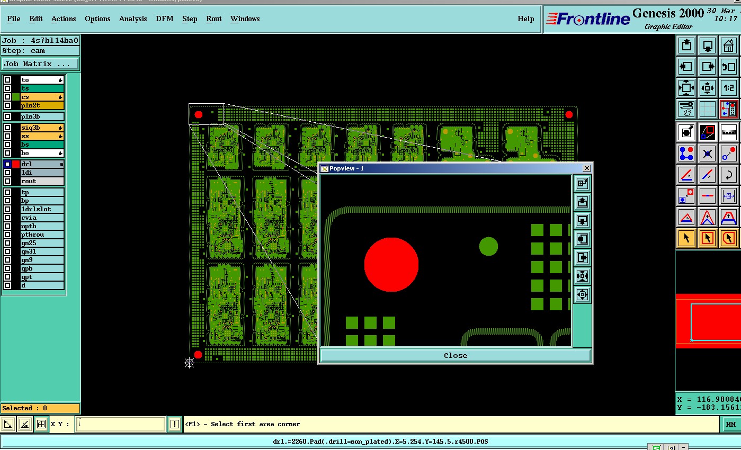This screenshot has height=450, width=741.
Task: Click the pan up arrow icon
Action: 686,46
